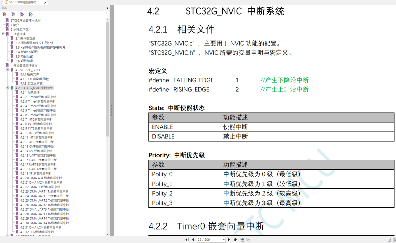Collapse the '3 环境搭建' bookmark node
The width and height of the screenshot is (396, 243).
coord(3,34)
